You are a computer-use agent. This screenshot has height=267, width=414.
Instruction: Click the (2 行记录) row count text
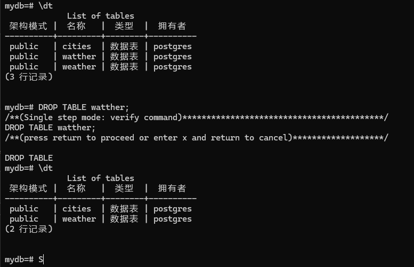(29, 229)
